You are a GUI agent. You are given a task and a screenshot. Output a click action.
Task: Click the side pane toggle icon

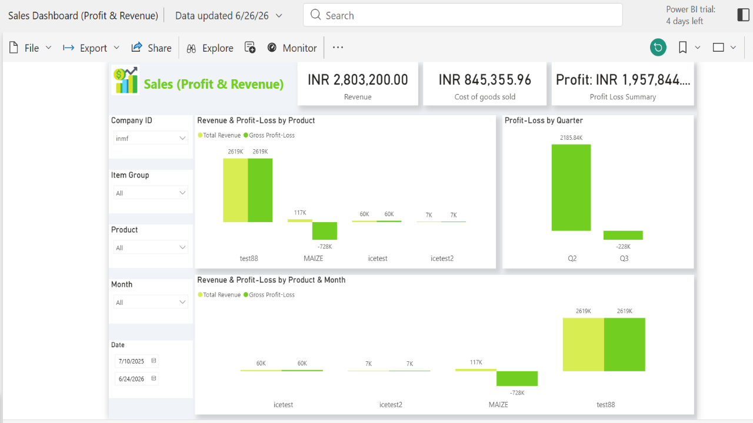tap(743, 15)
